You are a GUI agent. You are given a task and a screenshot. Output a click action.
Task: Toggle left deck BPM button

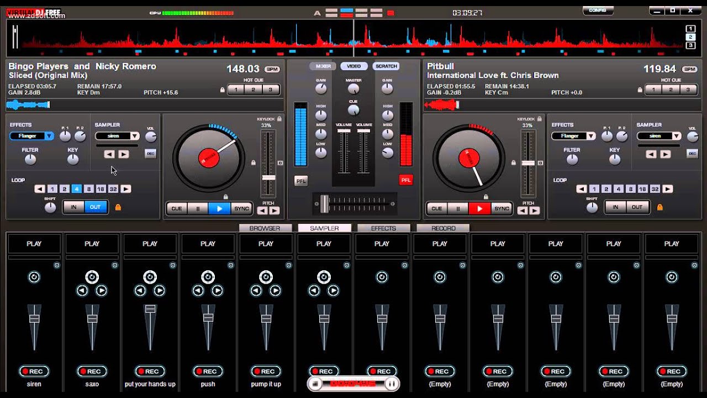pos(272,69)
